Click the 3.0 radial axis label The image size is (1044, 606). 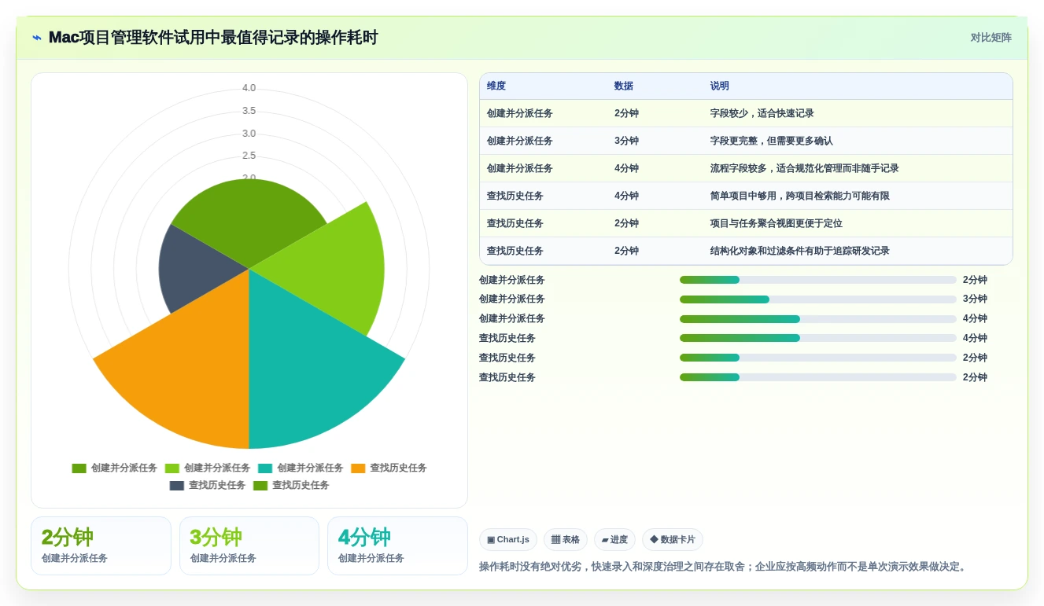[249, 134]
